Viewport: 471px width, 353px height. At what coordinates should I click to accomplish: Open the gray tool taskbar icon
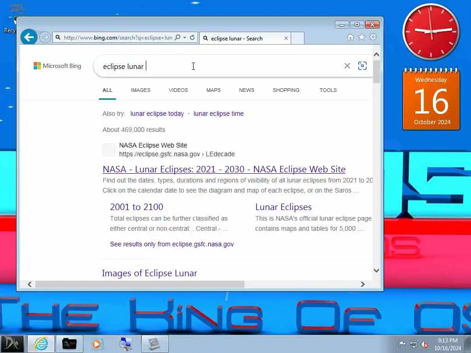click(x=155, y=344)
